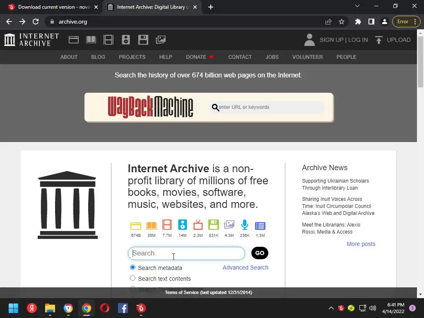The image size is (424, 318).
Task: Open the yellow web collection icon 674B
Action: pos(136,226)
